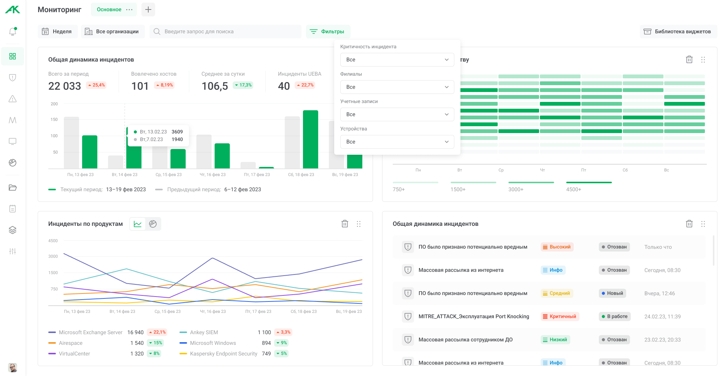Click the В работе status badge
The width and height of the screenshot is (722, 376).
coord(614,316)
